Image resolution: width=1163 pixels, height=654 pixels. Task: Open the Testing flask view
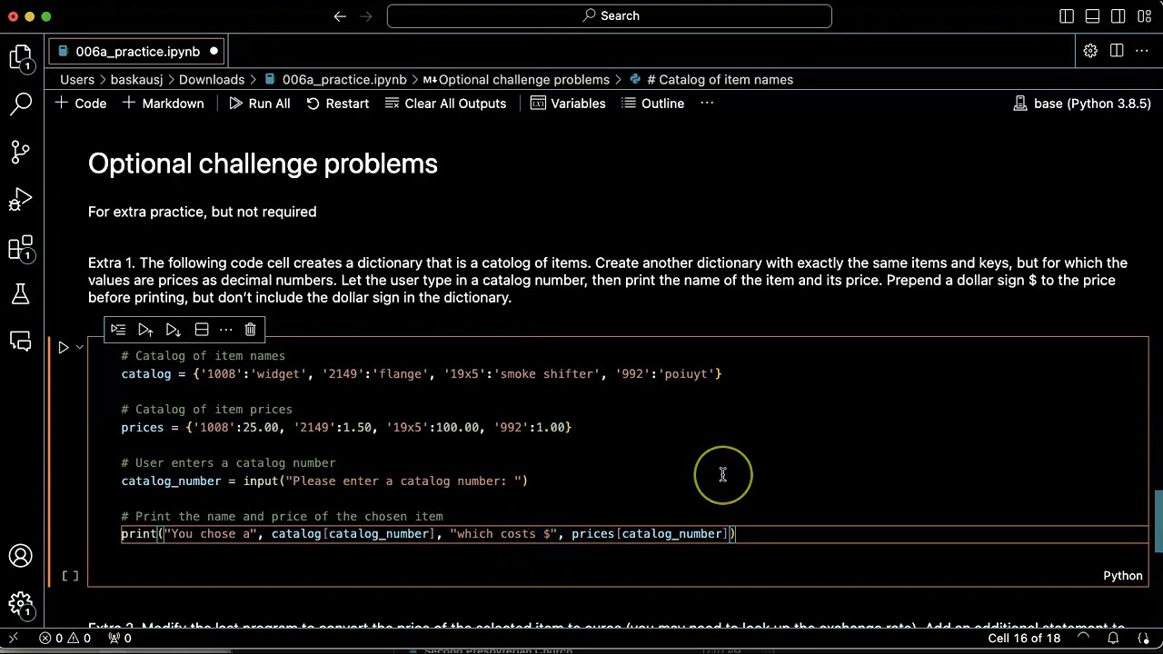[x=21, y=294]
